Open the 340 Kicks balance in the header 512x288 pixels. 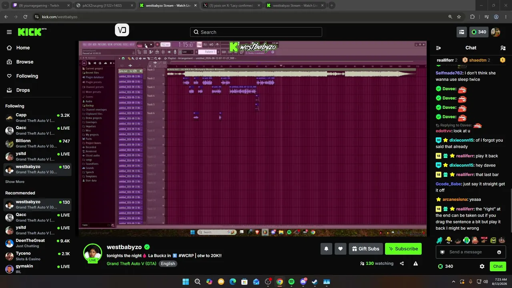[x=479, y=32]
